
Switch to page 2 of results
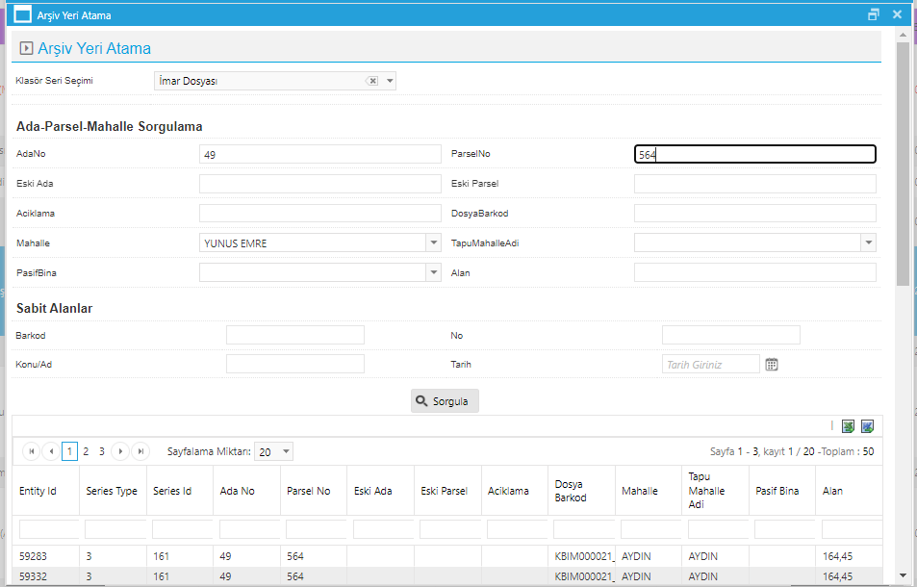click(x=86, y=451)
